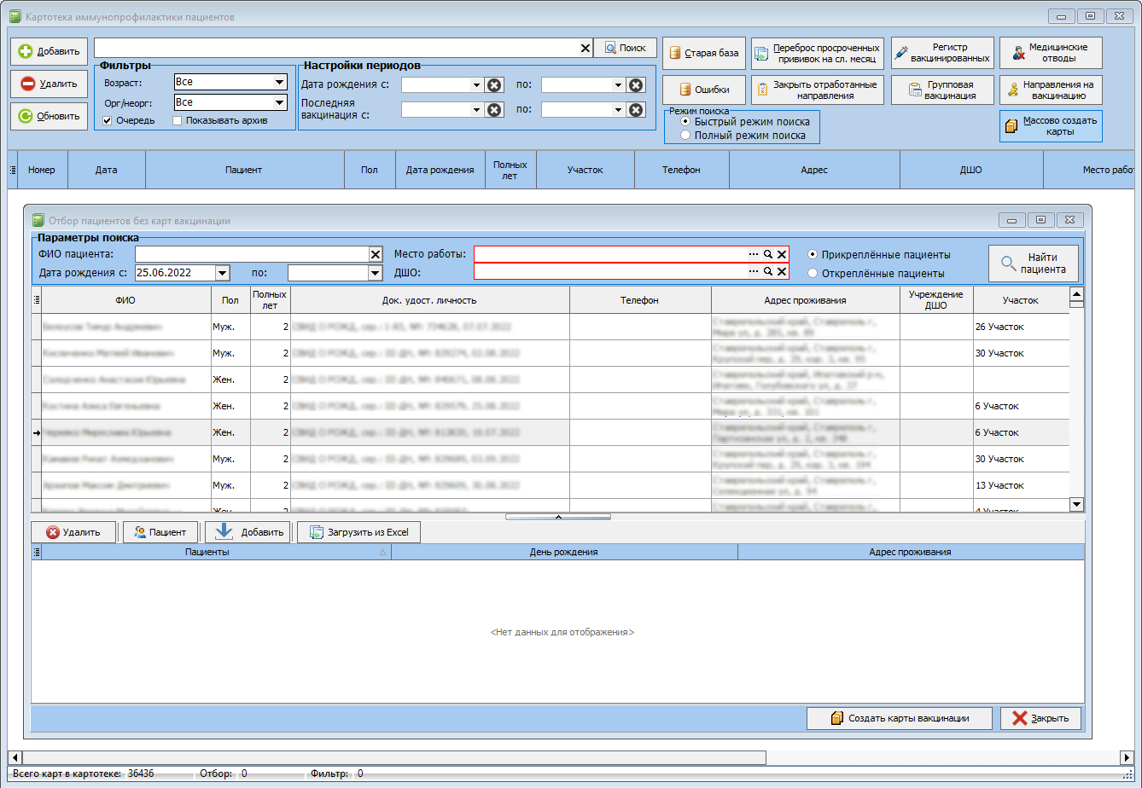Clear the main search field with X

pos(586,49)
